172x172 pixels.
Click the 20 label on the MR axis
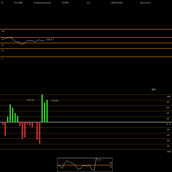point(168,119)
